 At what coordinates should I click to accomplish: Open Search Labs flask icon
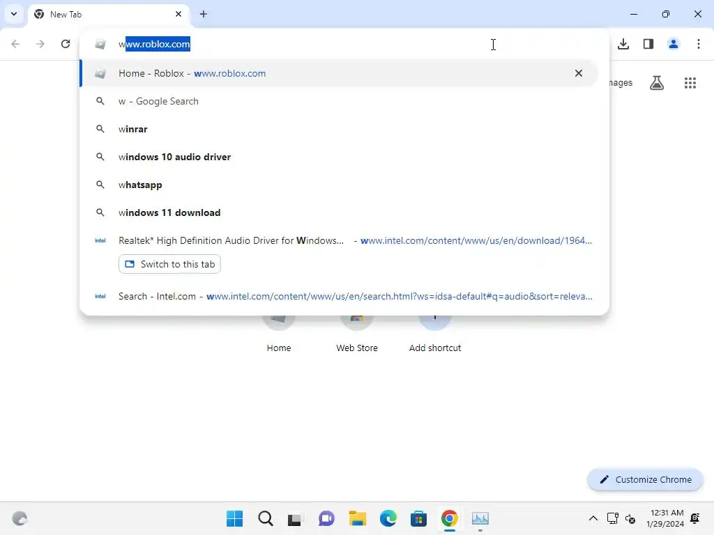657,83
